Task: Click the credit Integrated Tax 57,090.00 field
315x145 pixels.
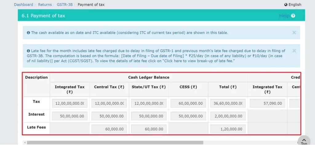Action: [x=267, y=103]
